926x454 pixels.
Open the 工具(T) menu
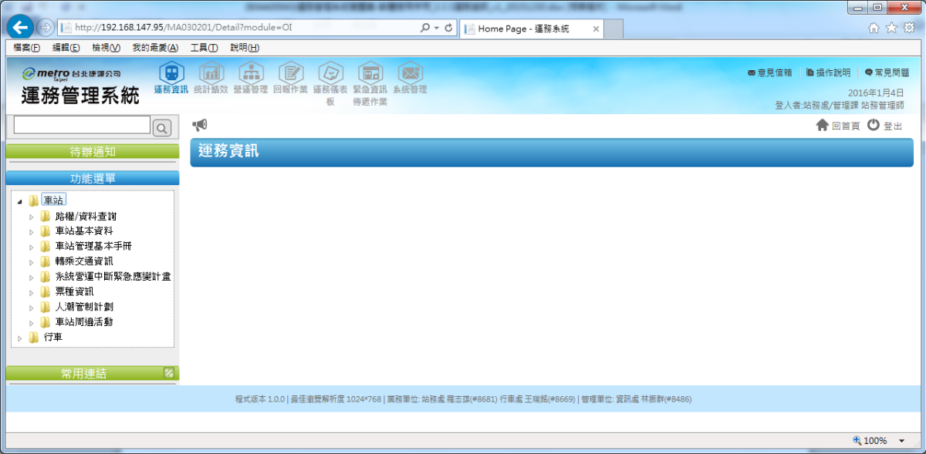click(x=204, y=48)
